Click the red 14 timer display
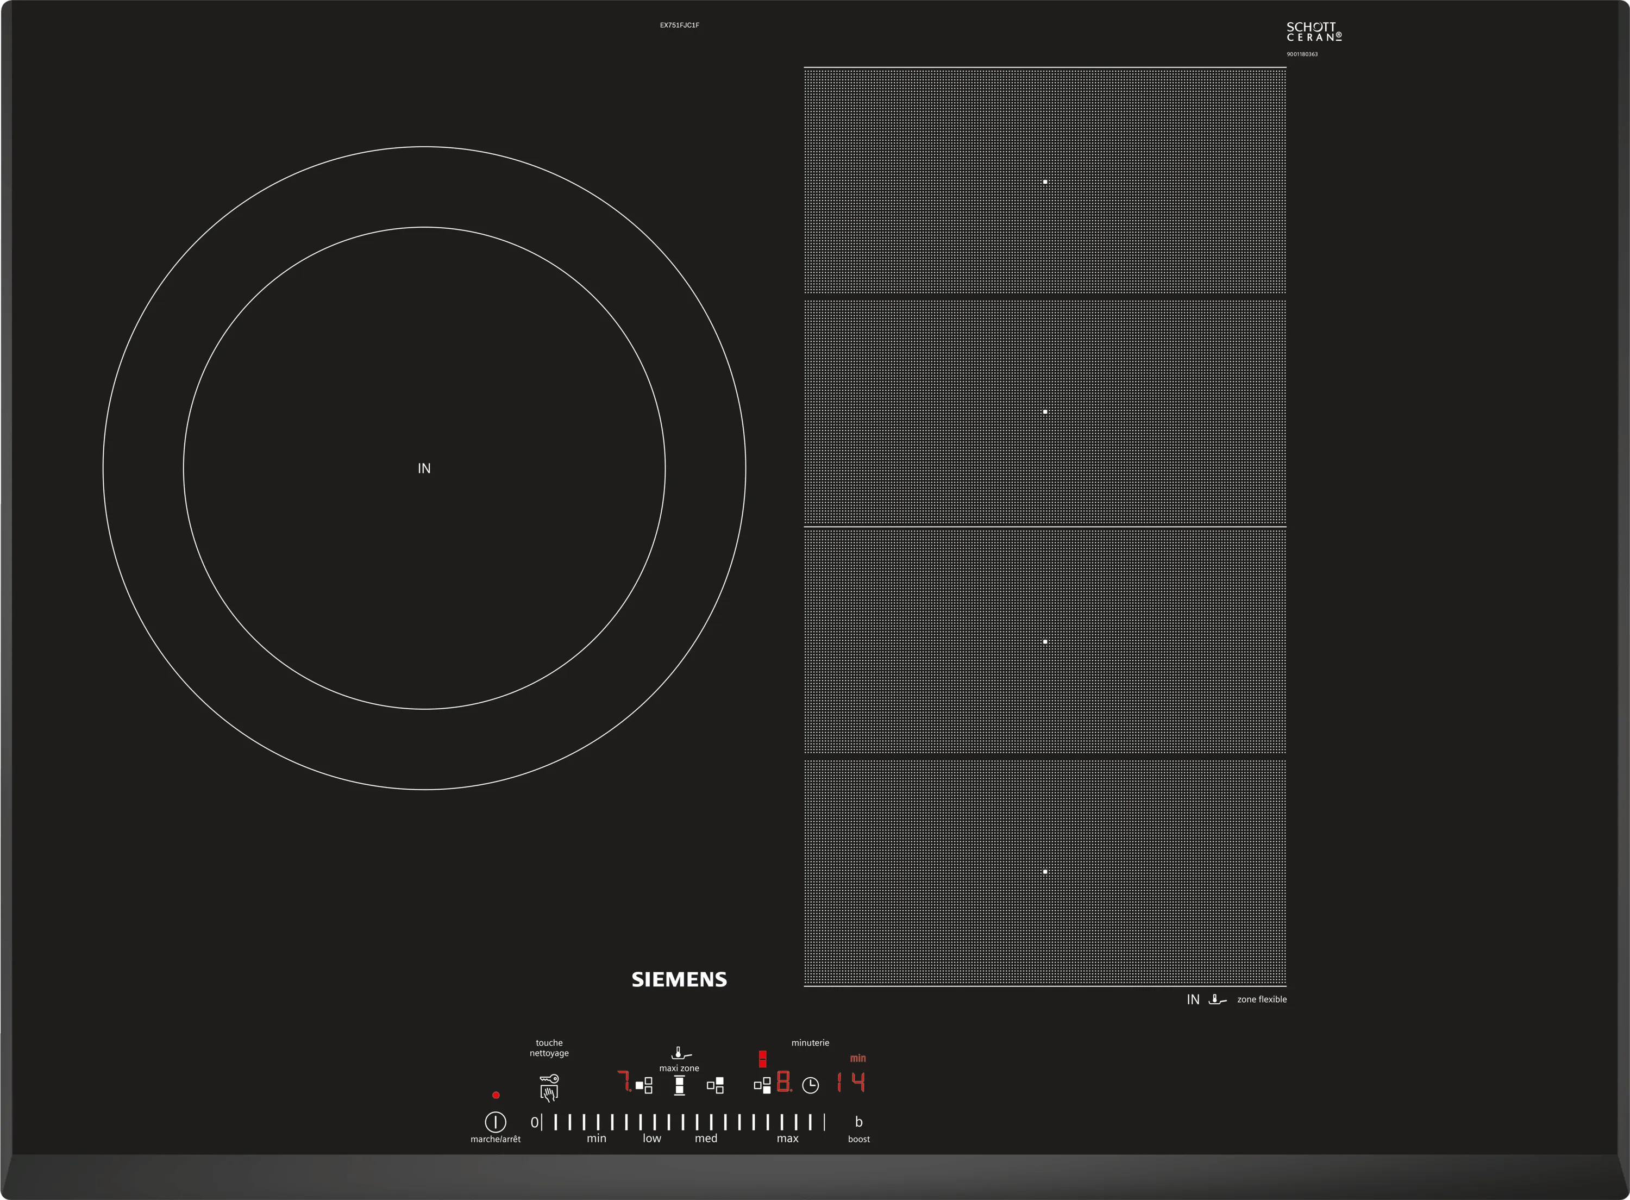Screen dimensions: 1630x1200 [x=851, y=1082]
